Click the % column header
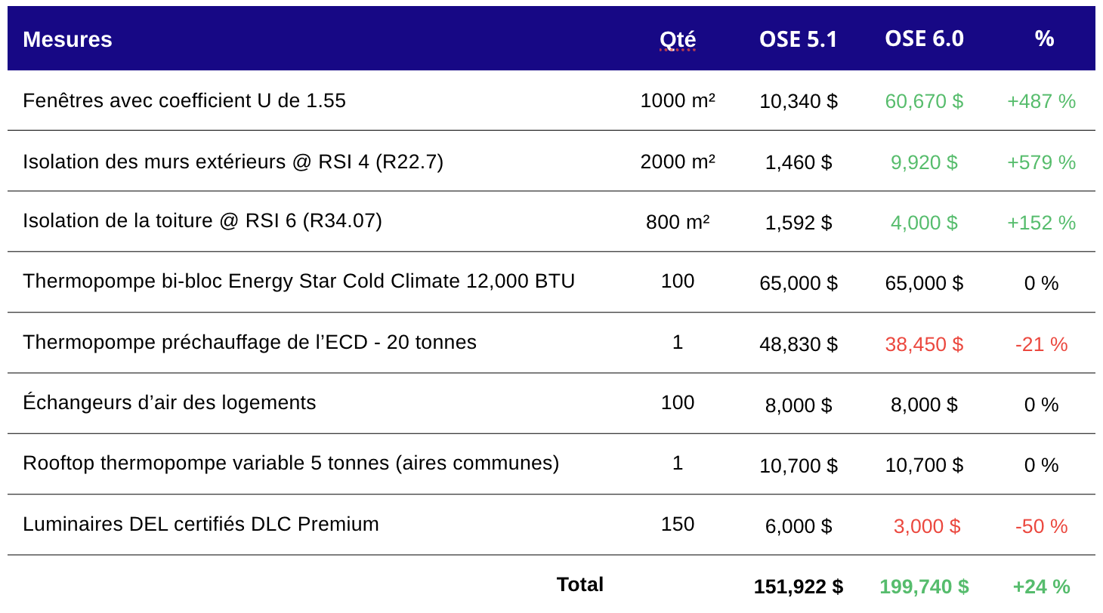Image resolution: width=1103 pixels, height=613 pixels. point(1044,39)
